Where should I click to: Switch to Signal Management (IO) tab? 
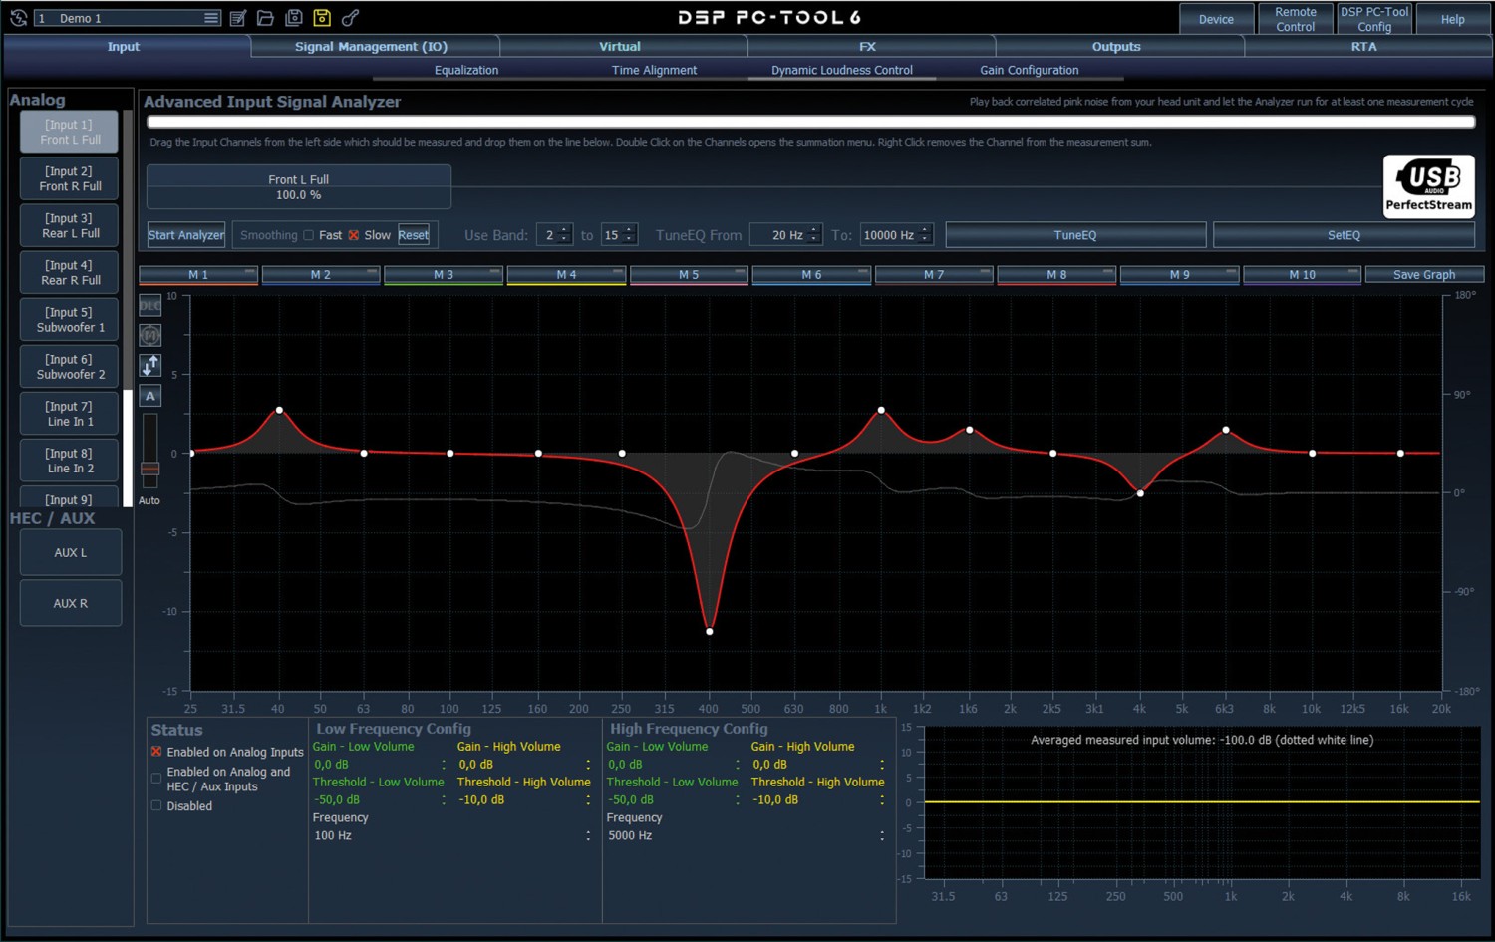click(x=374, y=47)
